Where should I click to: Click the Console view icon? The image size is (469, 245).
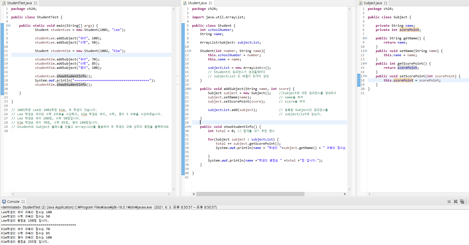(x=4, y=202)
